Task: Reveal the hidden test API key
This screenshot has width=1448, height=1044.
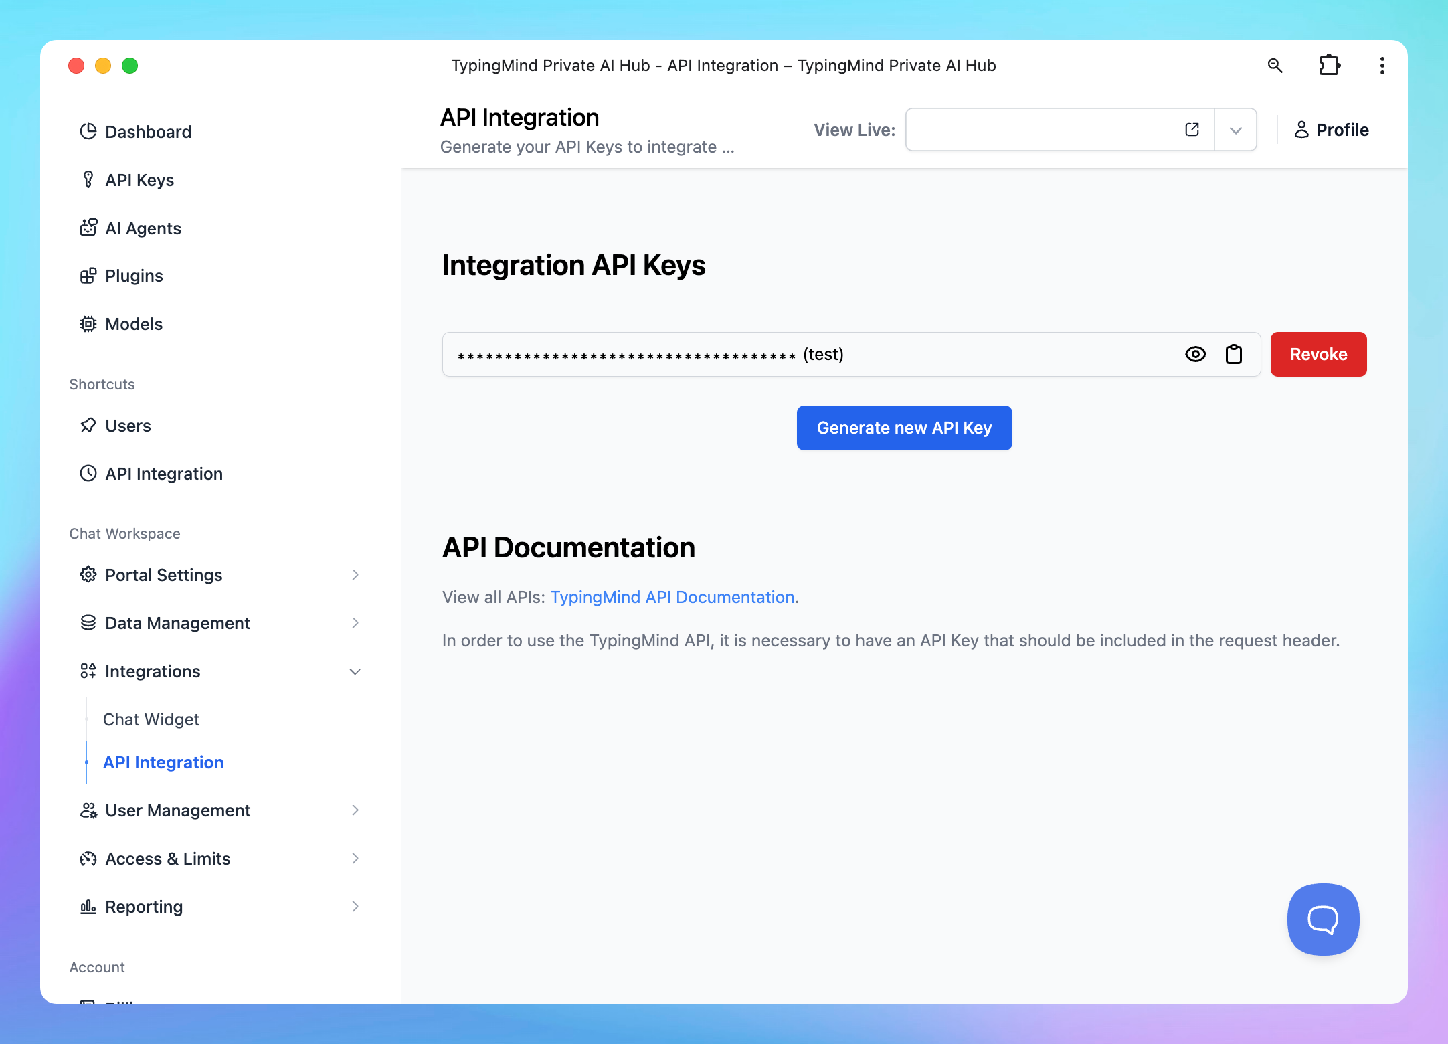Action: (1196, 354)
